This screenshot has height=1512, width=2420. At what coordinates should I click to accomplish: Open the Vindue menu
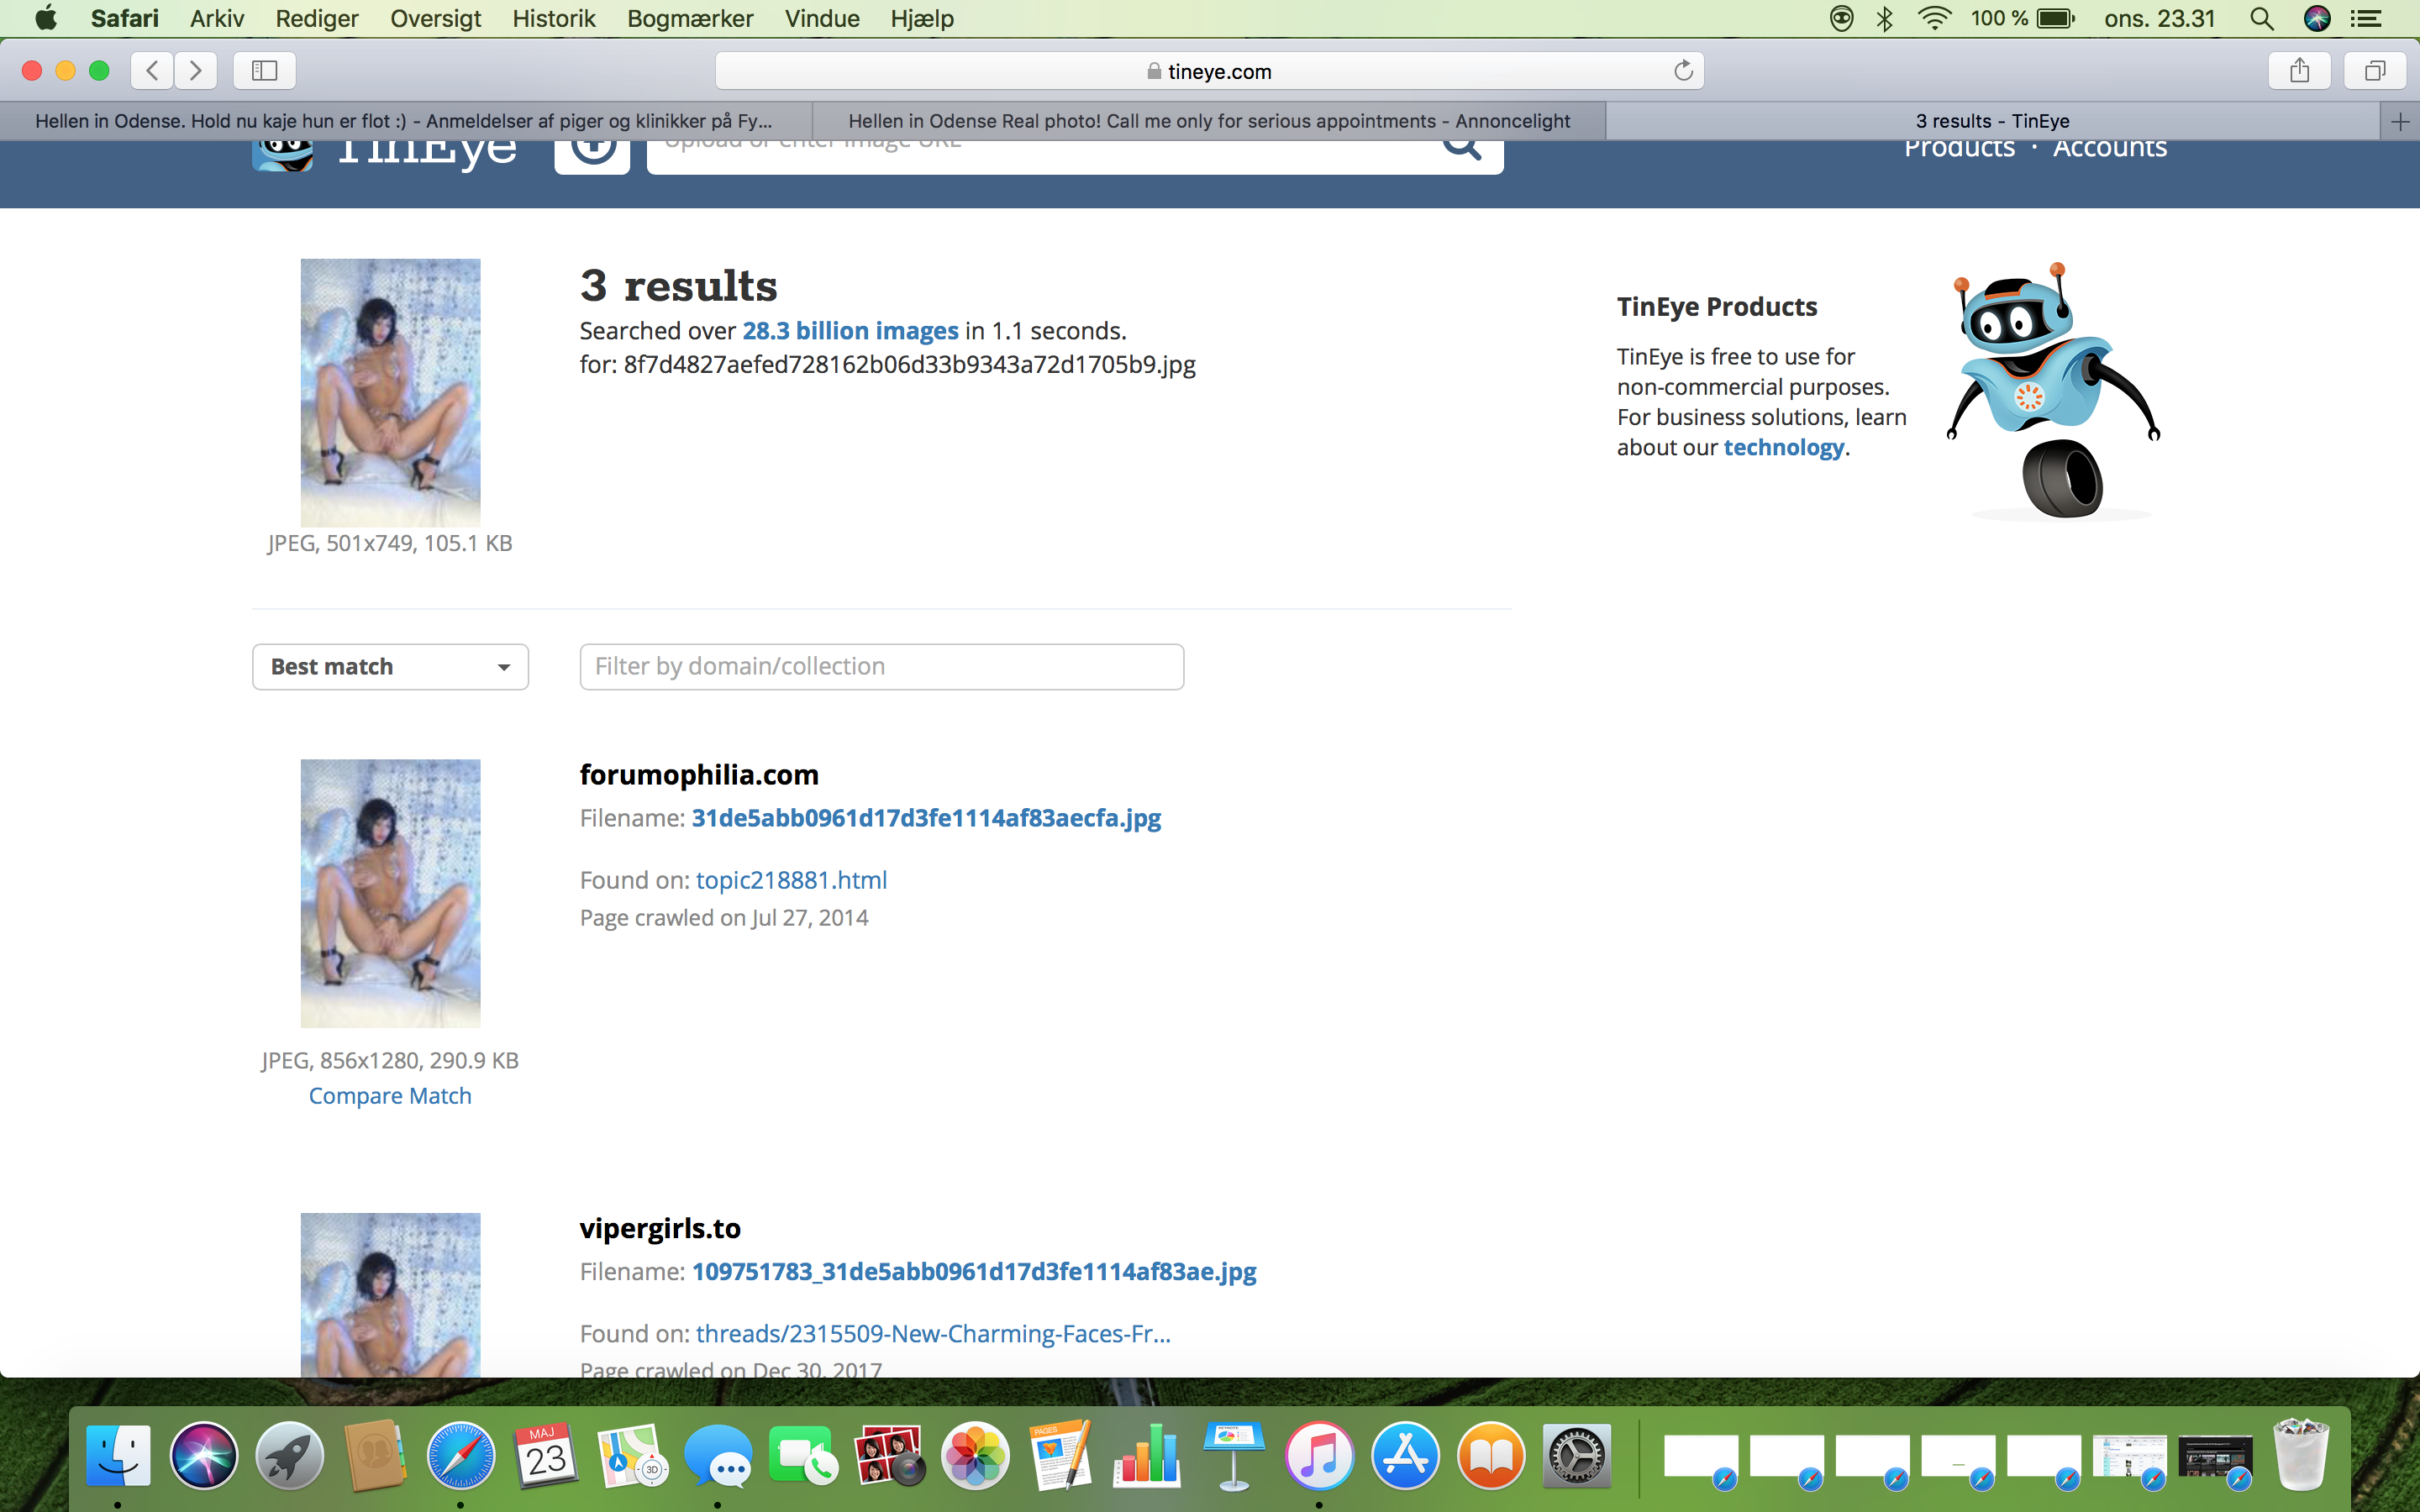[x=822, y=18]
